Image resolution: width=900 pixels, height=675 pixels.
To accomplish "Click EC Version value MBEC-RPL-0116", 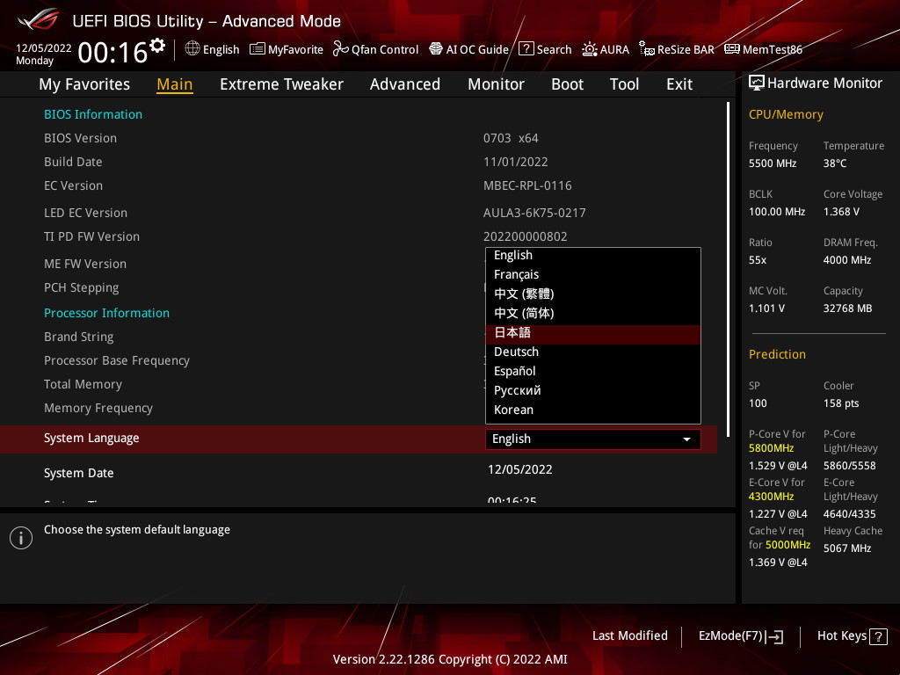I will (x=527, y=186).
